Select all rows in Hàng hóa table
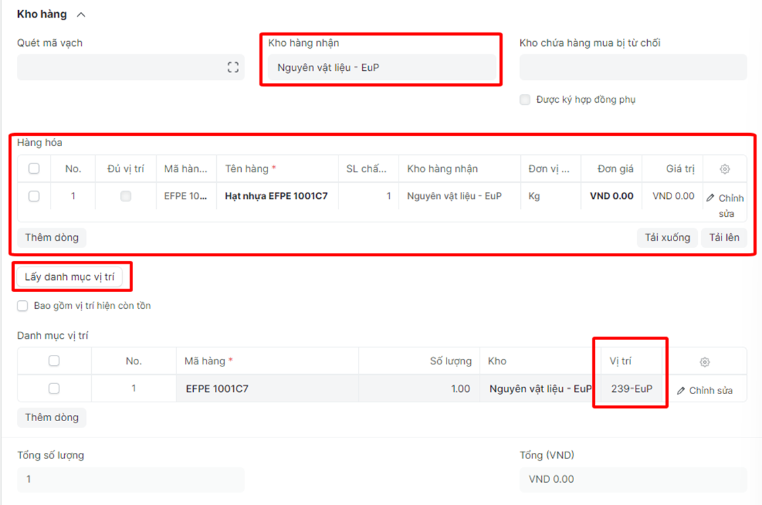 [x=34, y=169]
